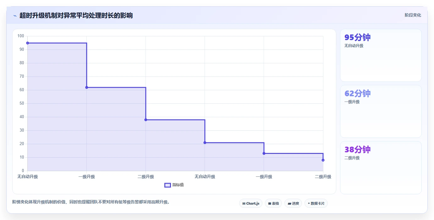The image size is (434, 220).
Task: Select the 进度 chip
Action: pos(293,203)
